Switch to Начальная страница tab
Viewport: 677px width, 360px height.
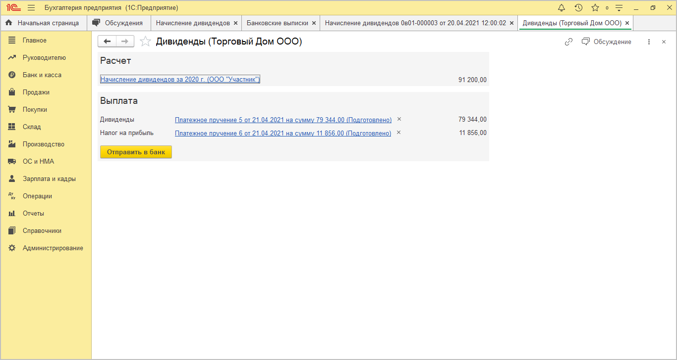(43, 23)
